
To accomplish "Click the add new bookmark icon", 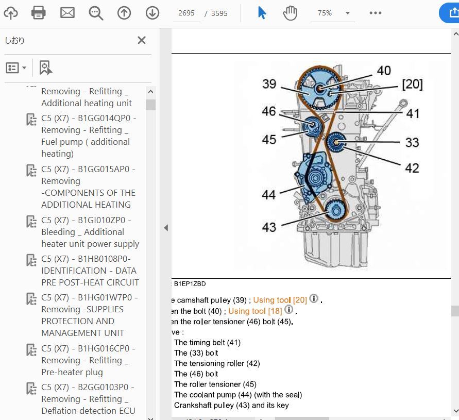I will pyautogui.click(x=46, y=68).
